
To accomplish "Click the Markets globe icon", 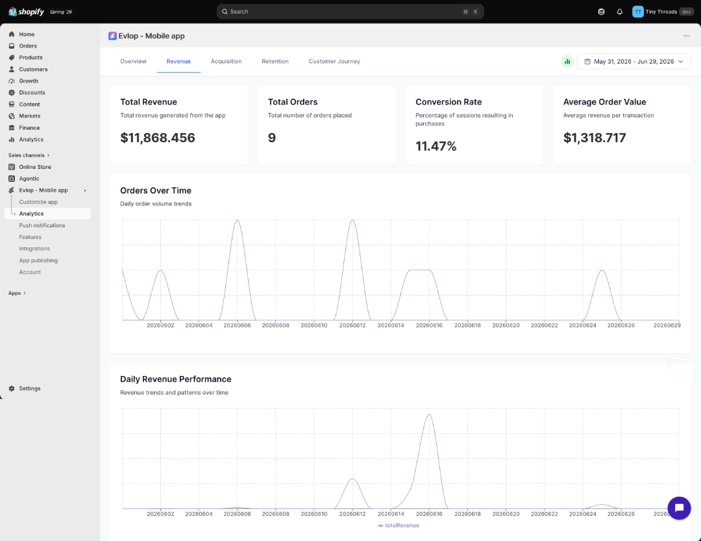I will 12,116.
